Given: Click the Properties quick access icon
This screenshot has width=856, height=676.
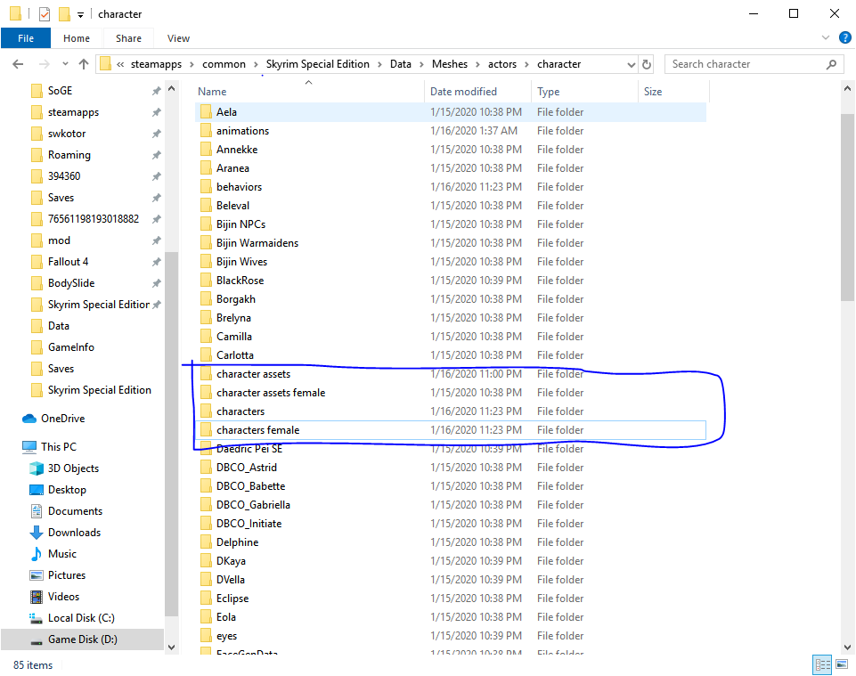Looking at the screenshot, I should point(45,13).
